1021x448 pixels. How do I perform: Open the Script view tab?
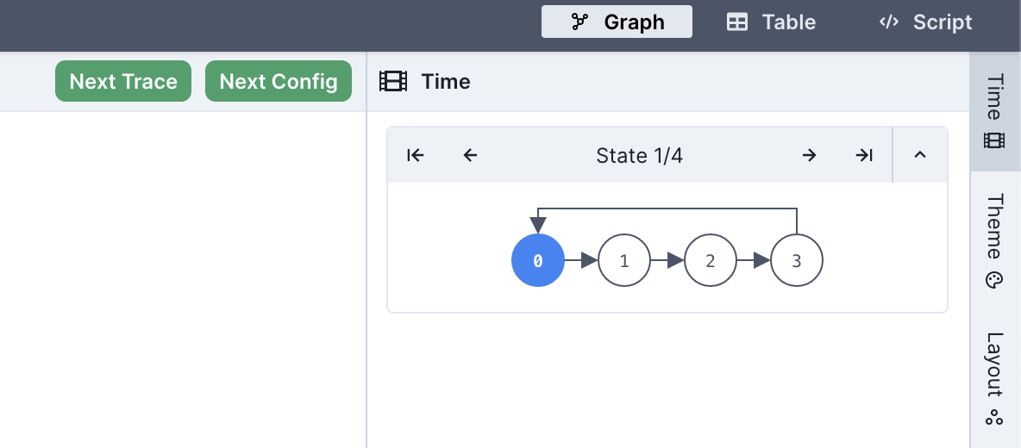pos(925,22)
